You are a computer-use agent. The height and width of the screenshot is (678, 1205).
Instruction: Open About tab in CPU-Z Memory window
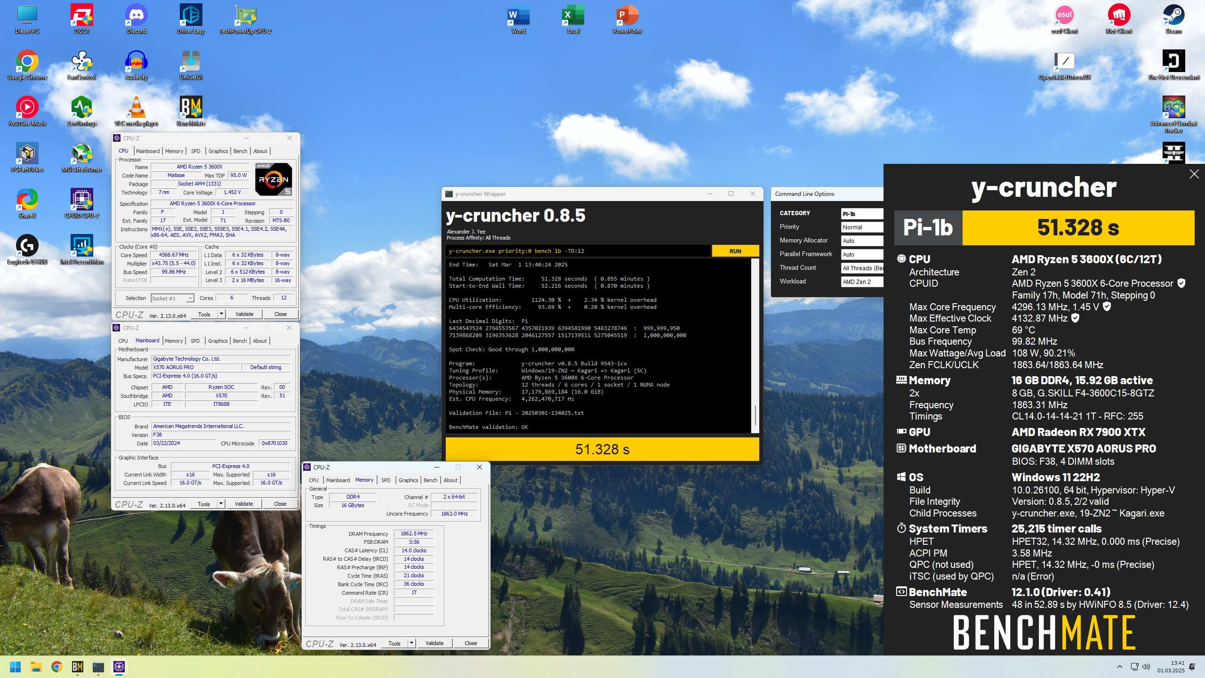pyautogui.click(x=450, y=480)
